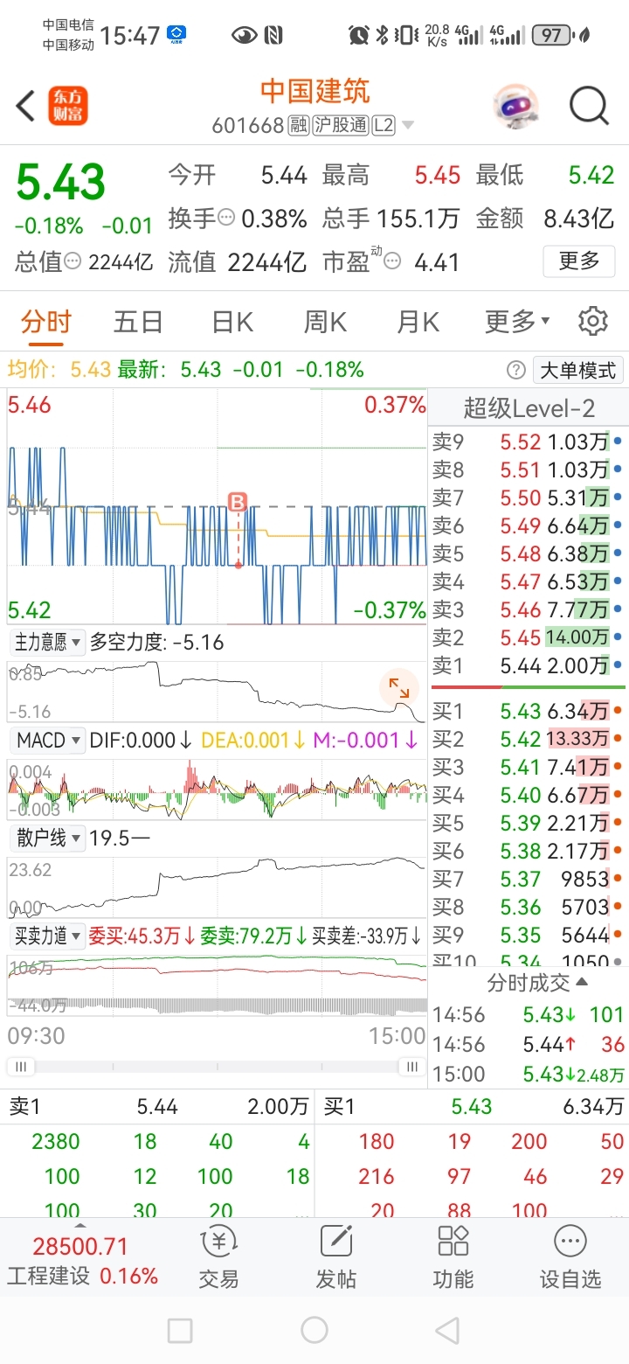Tap the 卖2 5.45 order row

click(528, 637)
